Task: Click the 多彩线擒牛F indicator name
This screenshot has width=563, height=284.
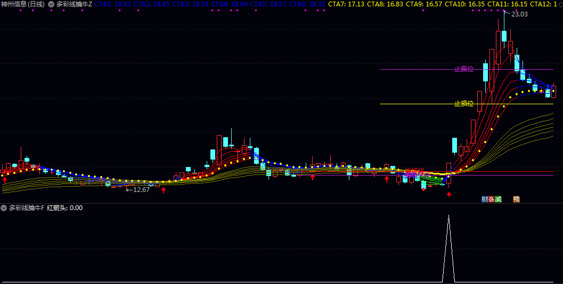Action: click(27, 207)
